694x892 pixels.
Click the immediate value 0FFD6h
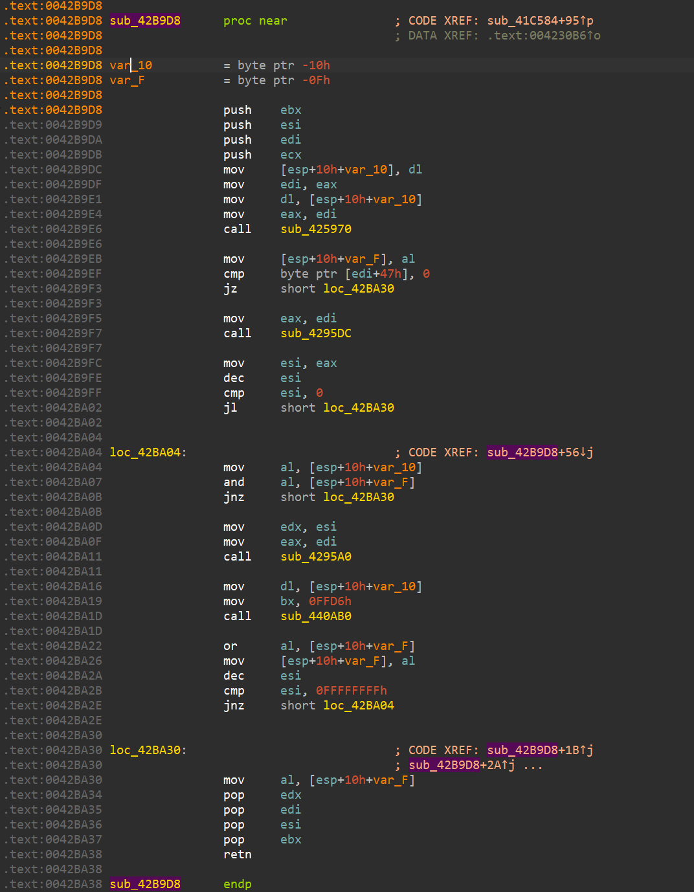(331, 601)
